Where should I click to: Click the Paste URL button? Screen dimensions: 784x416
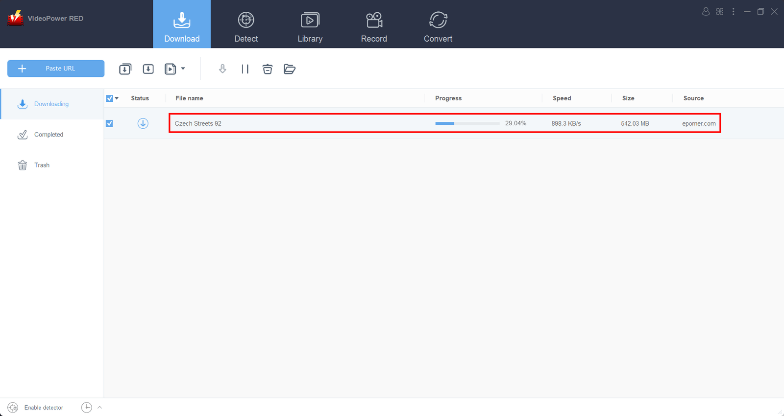(x=56, y=69)
